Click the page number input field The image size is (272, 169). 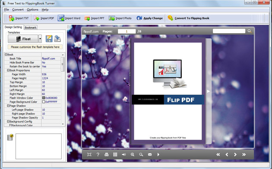pyautogui.click(x=127, y=31)
